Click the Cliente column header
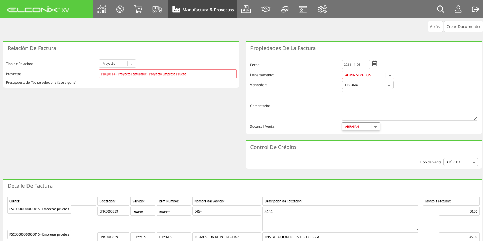The height and width of the screenshot is (241, 483). [52, 201]
